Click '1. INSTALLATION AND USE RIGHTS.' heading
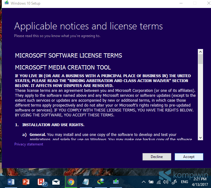211x188 pixels. point(50,125)
